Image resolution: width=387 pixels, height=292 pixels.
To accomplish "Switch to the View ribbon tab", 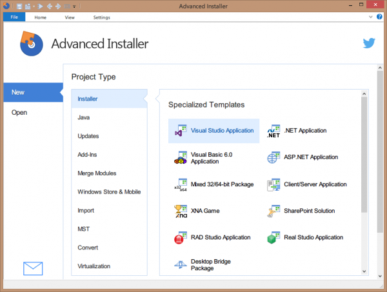I will pyautogui.click(x=70, y=17).
